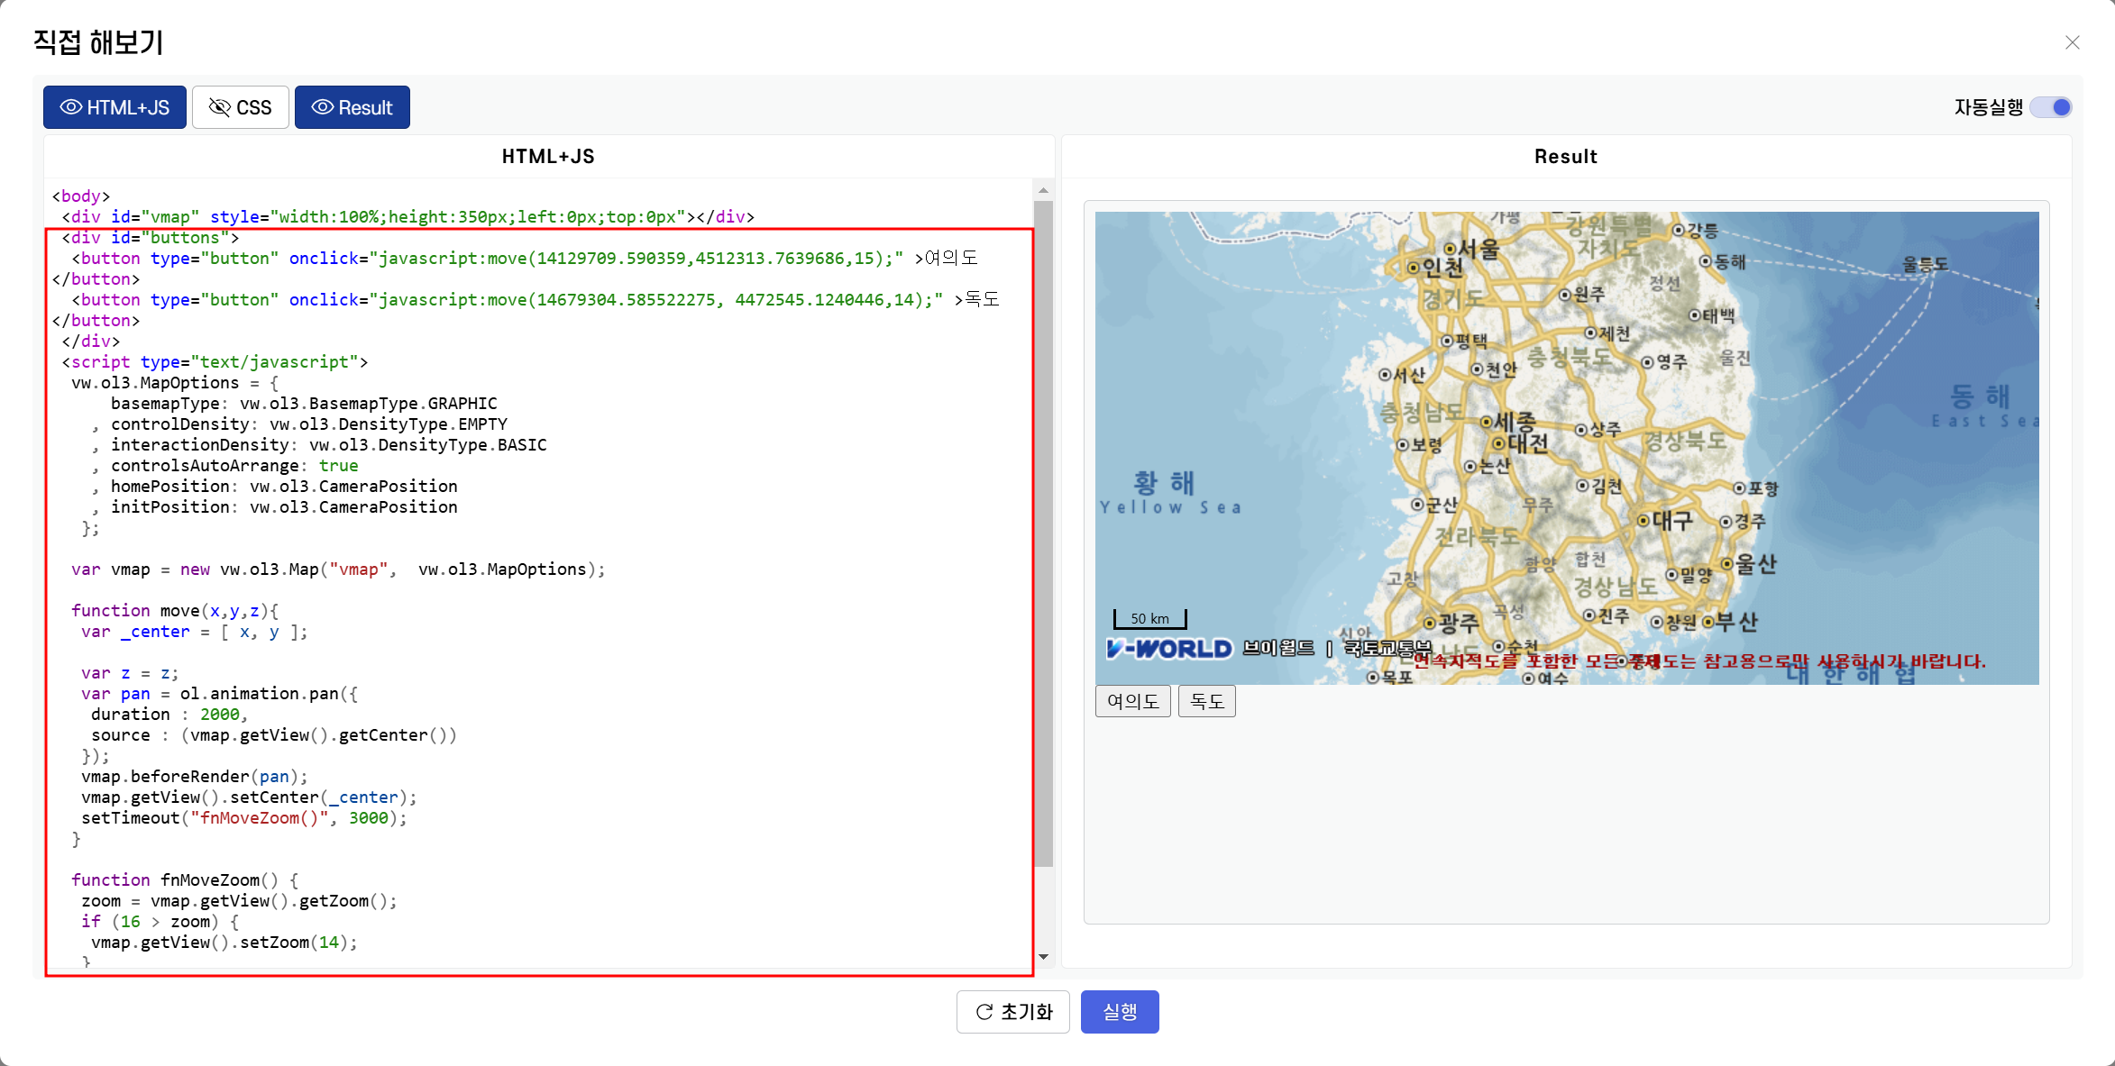
Task: Click the 대구 city marker on map
Action: coord(1643,521)
